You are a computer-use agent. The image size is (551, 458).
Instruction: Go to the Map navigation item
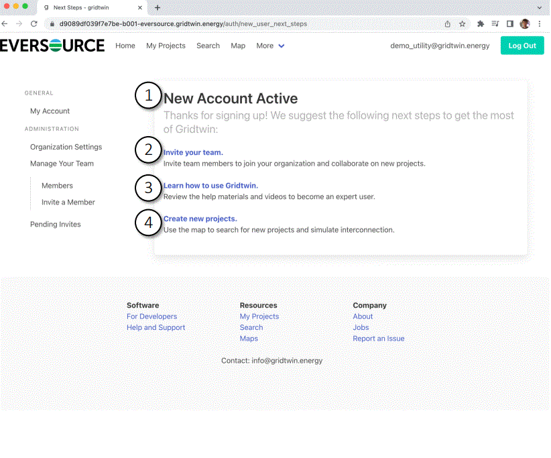click(238, 46)
